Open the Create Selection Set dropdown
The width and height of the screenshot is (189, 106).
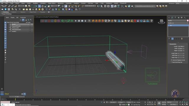(x=90, y=6)
